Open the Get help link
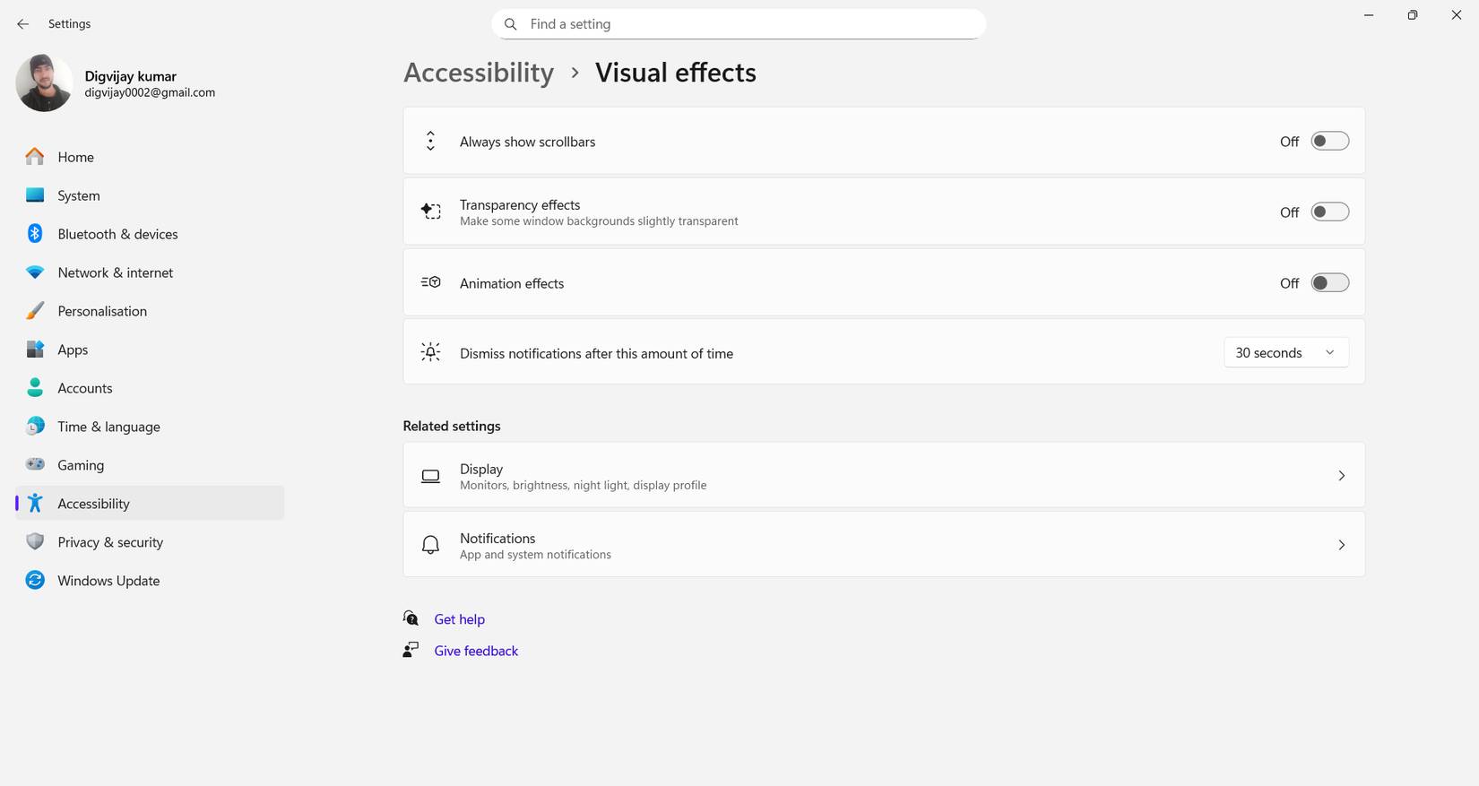This screenshot has height=786, width=1479. [459, 619]
